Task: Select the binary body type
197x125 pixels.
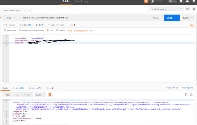Action: click(57, 30)
